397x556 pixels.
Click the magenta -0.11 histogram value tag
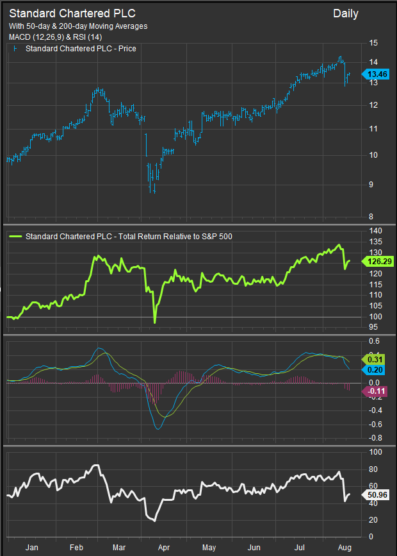coord(377,391)
